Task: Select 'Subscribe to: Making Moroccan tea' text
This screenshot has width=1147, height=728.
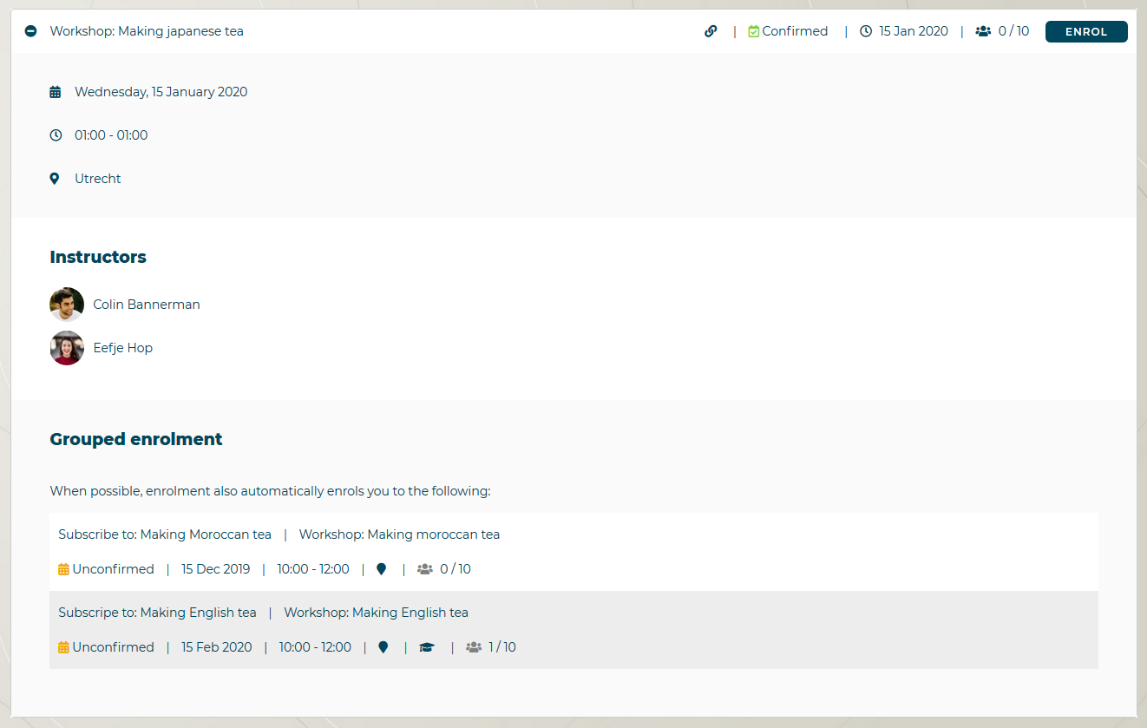Action: click(x=165, y=535)
